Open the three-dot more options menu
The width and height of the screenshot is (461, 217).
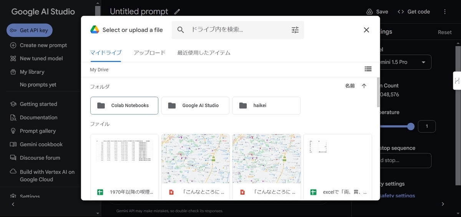pos(445,12)
